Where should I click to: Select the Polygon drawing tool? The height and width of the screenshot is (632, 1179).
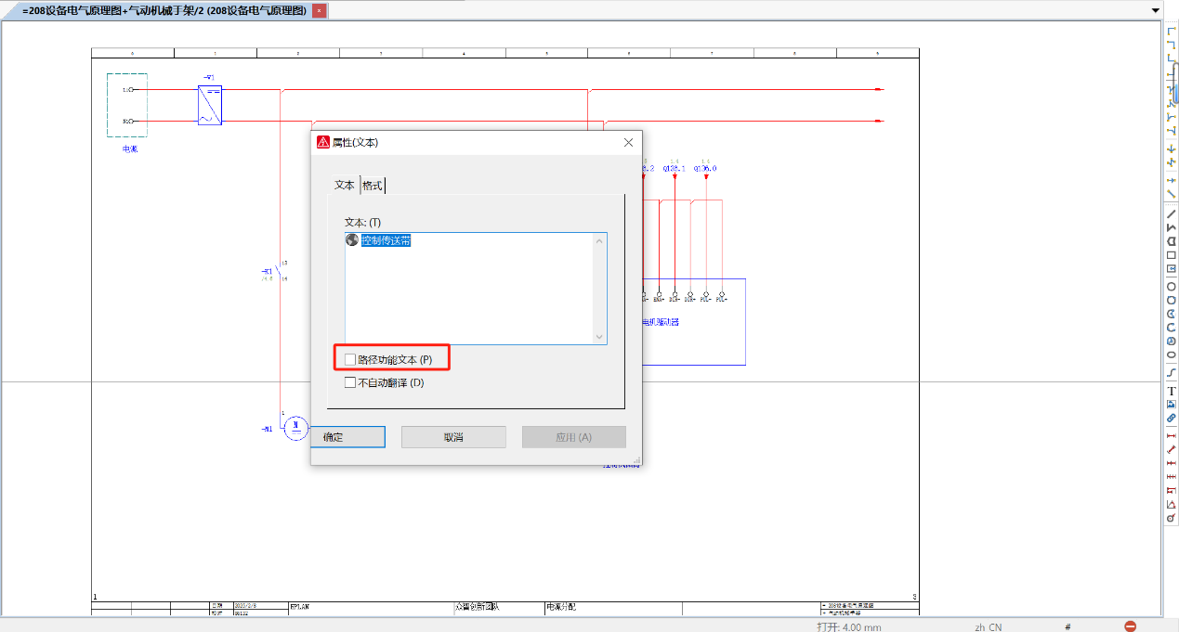(1171, 241)
